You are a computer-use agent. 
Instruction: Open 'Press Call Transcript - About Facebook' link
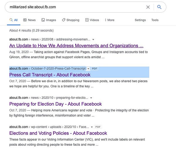coord(50,75)
